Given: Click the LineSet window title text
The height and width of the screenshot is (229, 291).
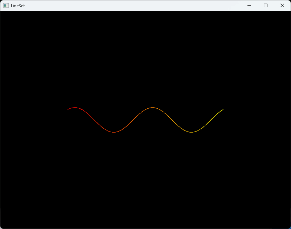Looking at the screenshot, I should pos(18,6).
